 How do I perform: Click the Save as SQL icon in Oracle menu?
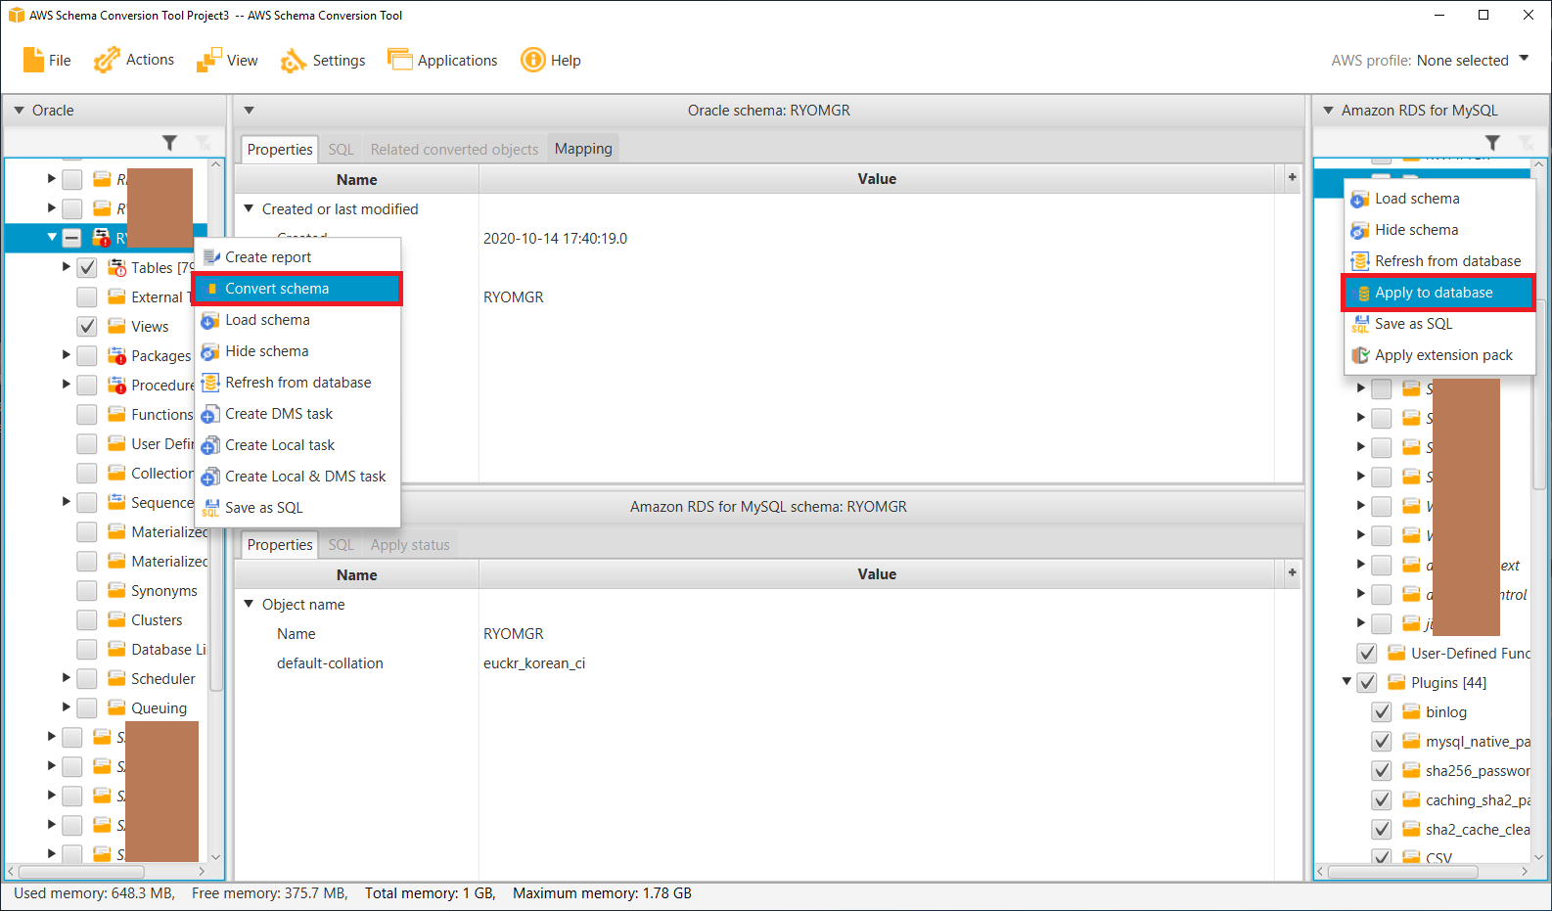[210, 508]
